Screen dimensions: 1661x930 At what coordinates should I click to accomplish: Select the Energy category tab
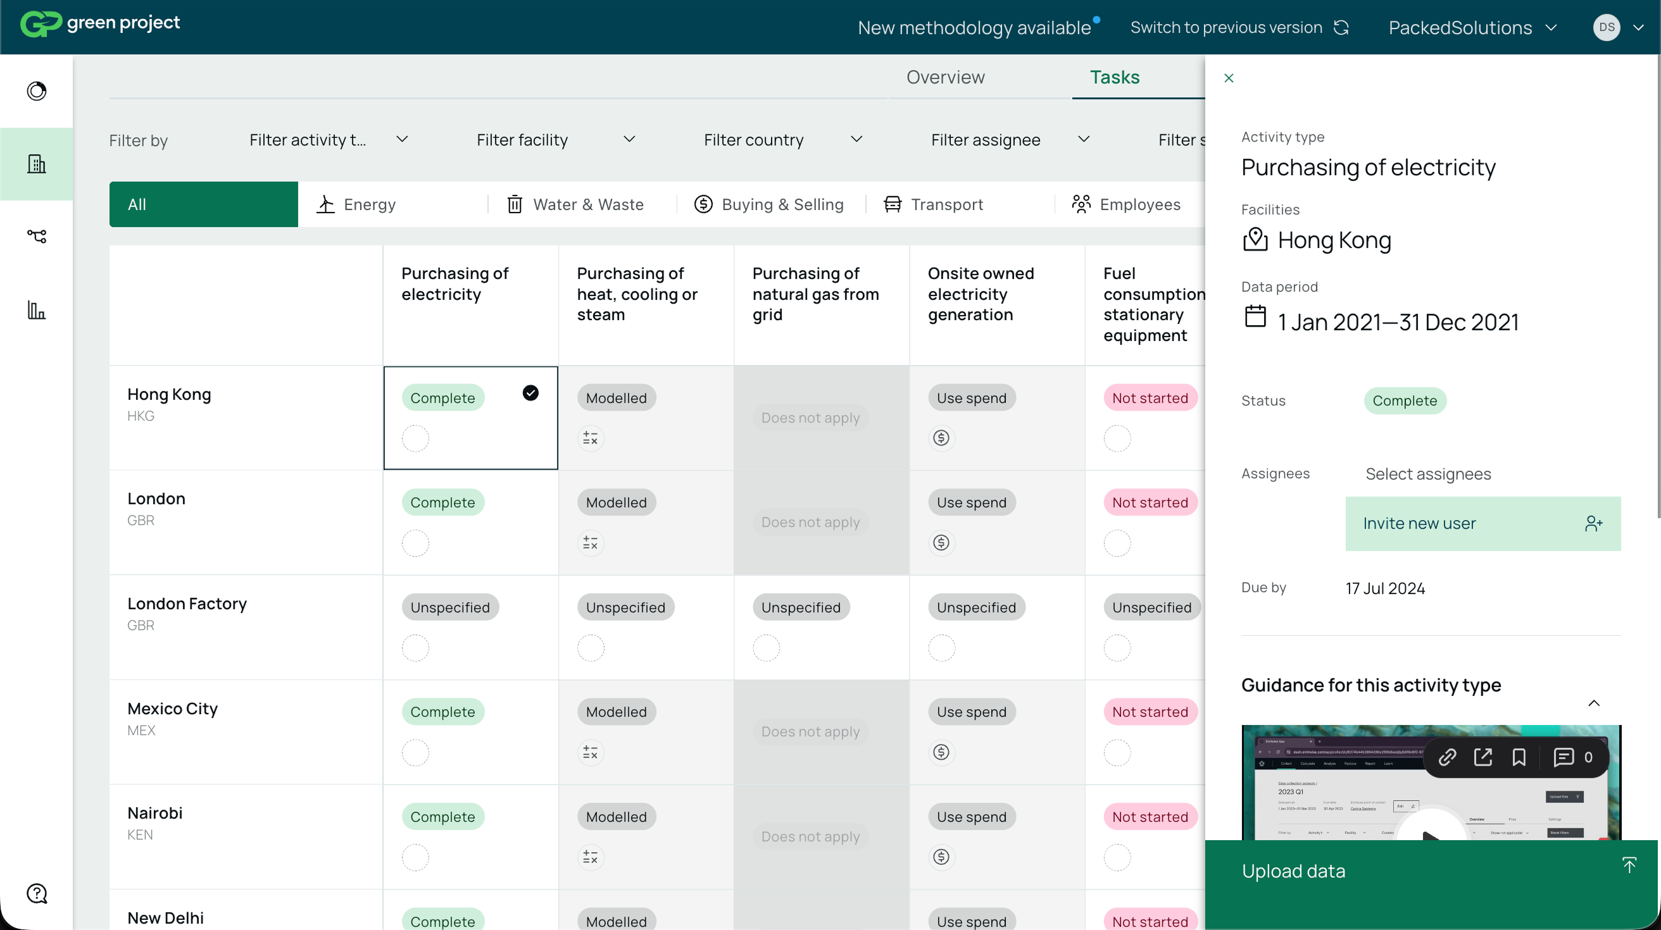[x=392, y=204]
